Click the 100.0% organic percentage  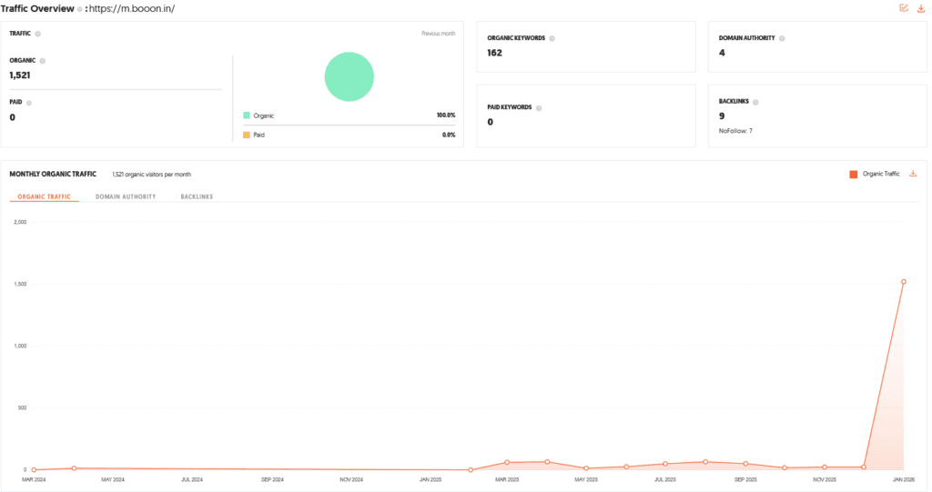(446, 115)
